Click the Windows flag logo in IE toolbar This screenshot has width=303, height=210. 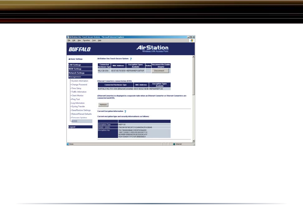[x=192, y=40]
